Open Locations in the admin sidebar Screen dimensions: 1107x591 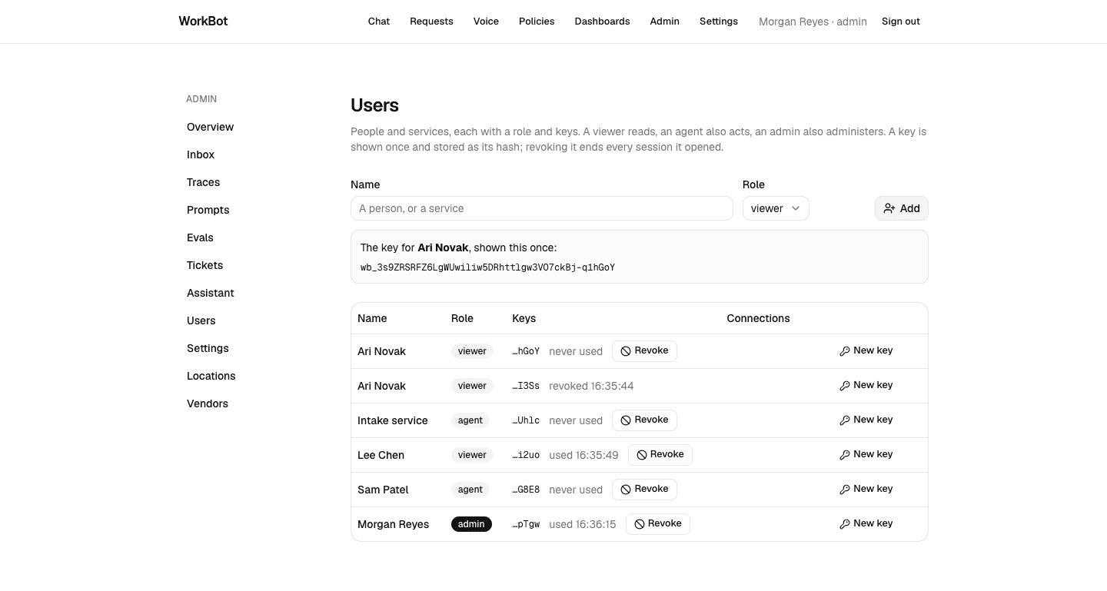click(211, 376)
